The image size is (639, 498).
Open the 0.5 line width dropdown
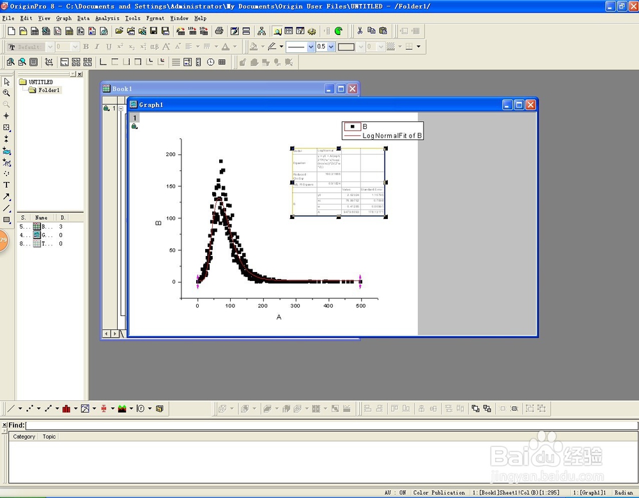click(x=331, y=47)
